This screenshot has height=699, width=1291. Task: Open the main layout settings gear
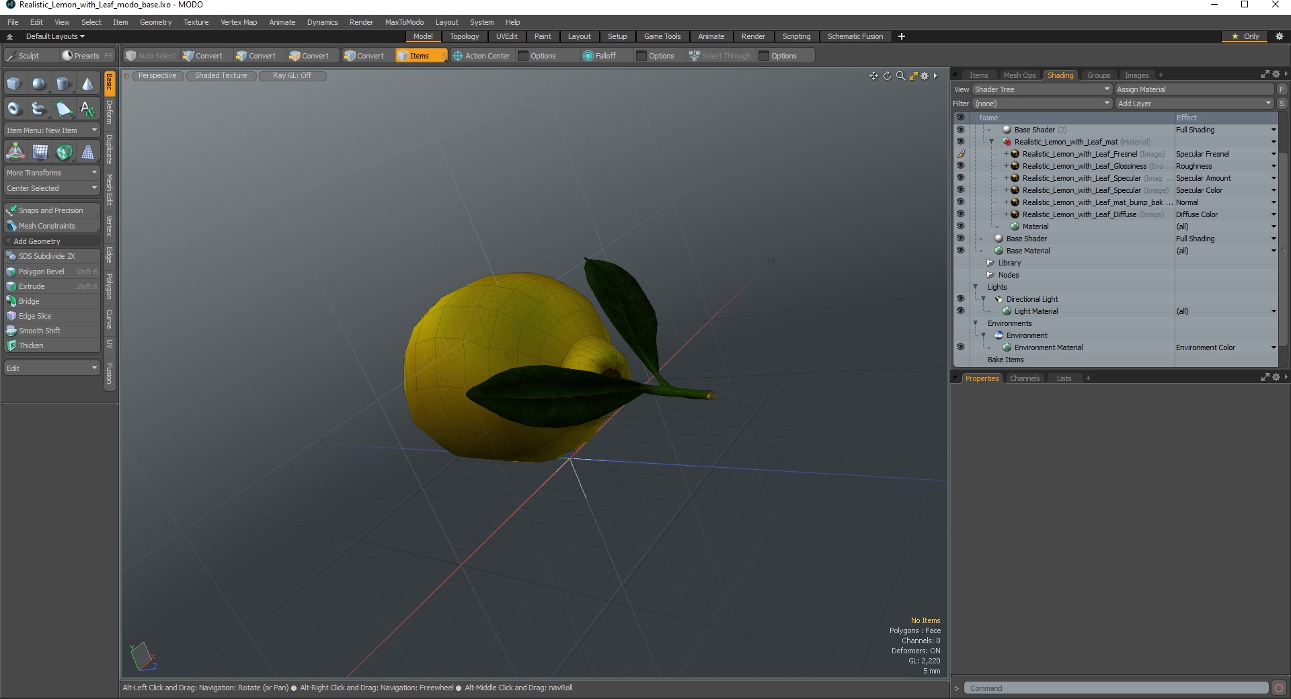click(1280, 36)
